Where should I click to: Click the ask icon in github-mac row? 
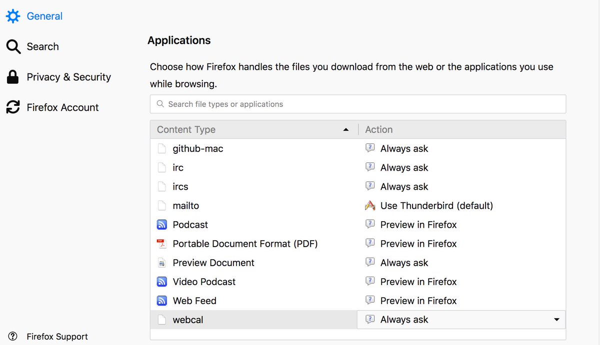(x=370, y=148)
